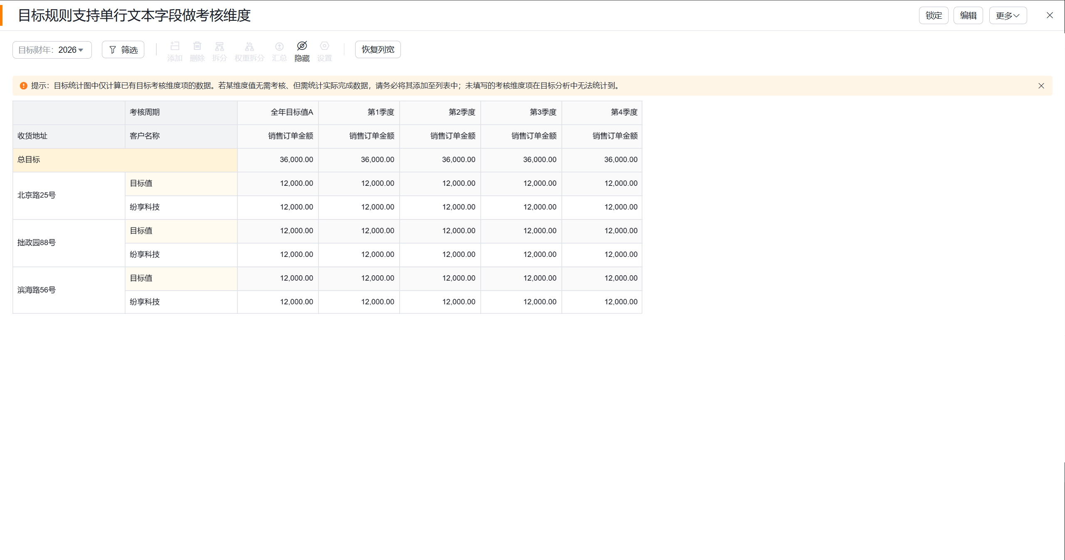Screen dimensions: 1065x560
Task: Toggle the 隐藏 hide eye icon
Action: point(302,46)
